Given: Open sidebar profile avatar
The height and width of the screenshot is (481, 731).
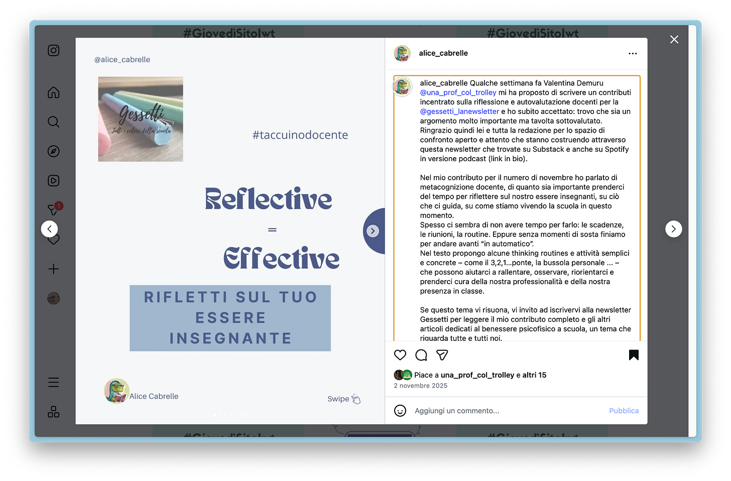Looking at the screenshot, I should click(54, 298).
